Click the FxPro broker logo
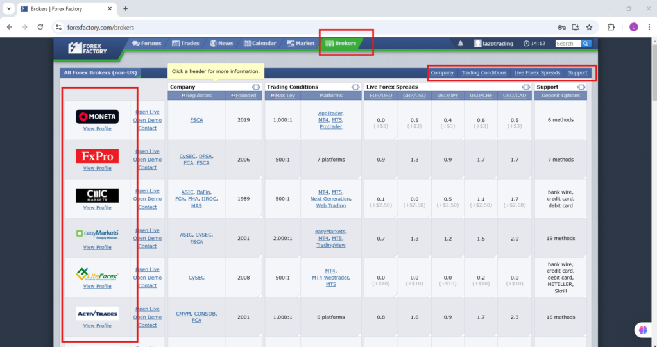 pyautogui.click(x=98, y=156)
